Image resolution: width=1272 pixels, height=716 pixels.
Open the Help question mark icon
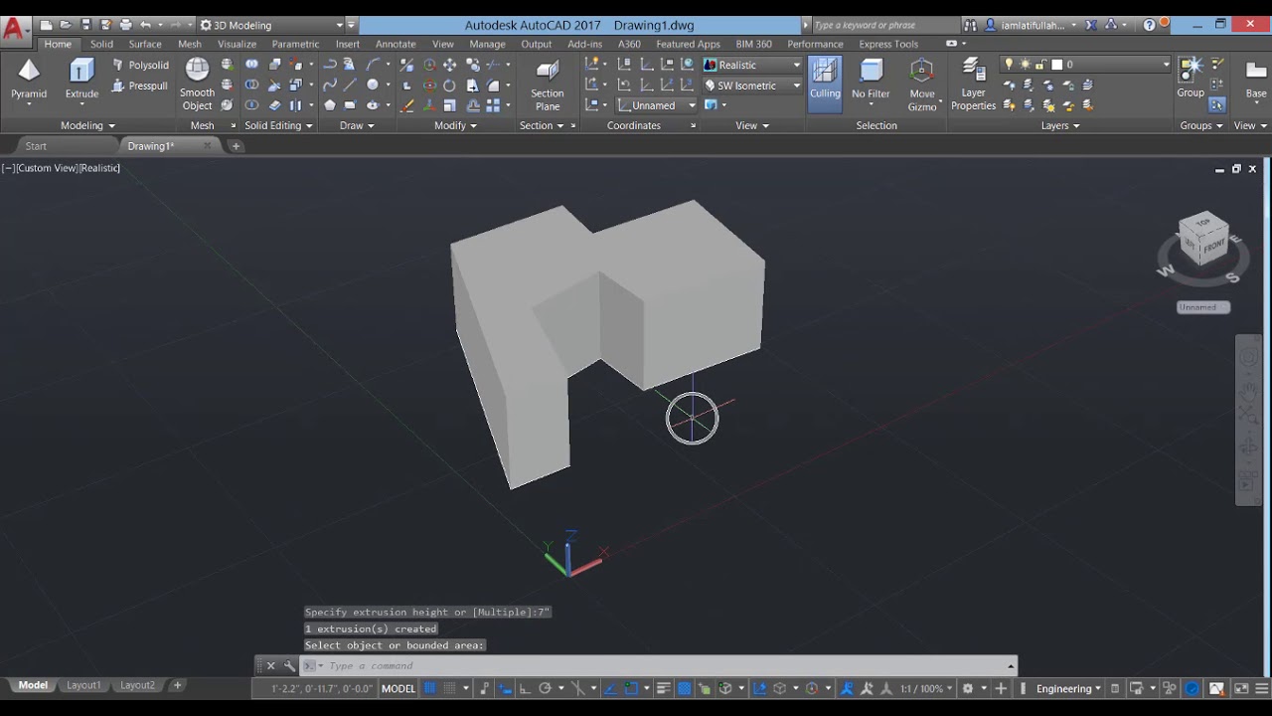point(1150,25)
